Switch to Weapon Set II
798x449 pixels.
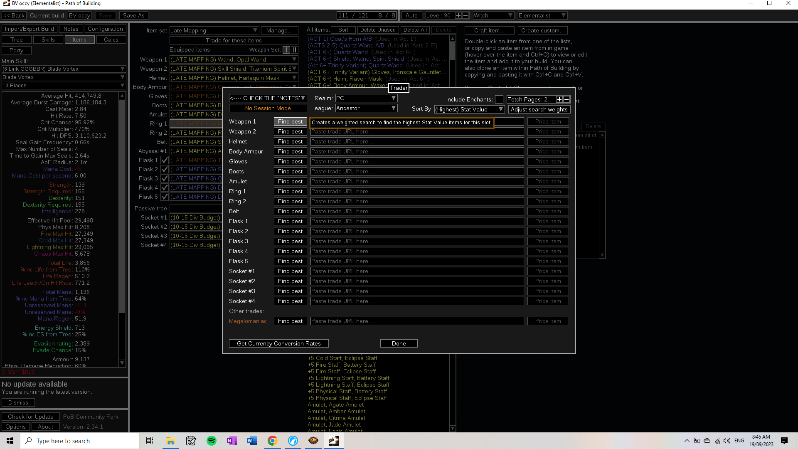[x=295, y=49]
